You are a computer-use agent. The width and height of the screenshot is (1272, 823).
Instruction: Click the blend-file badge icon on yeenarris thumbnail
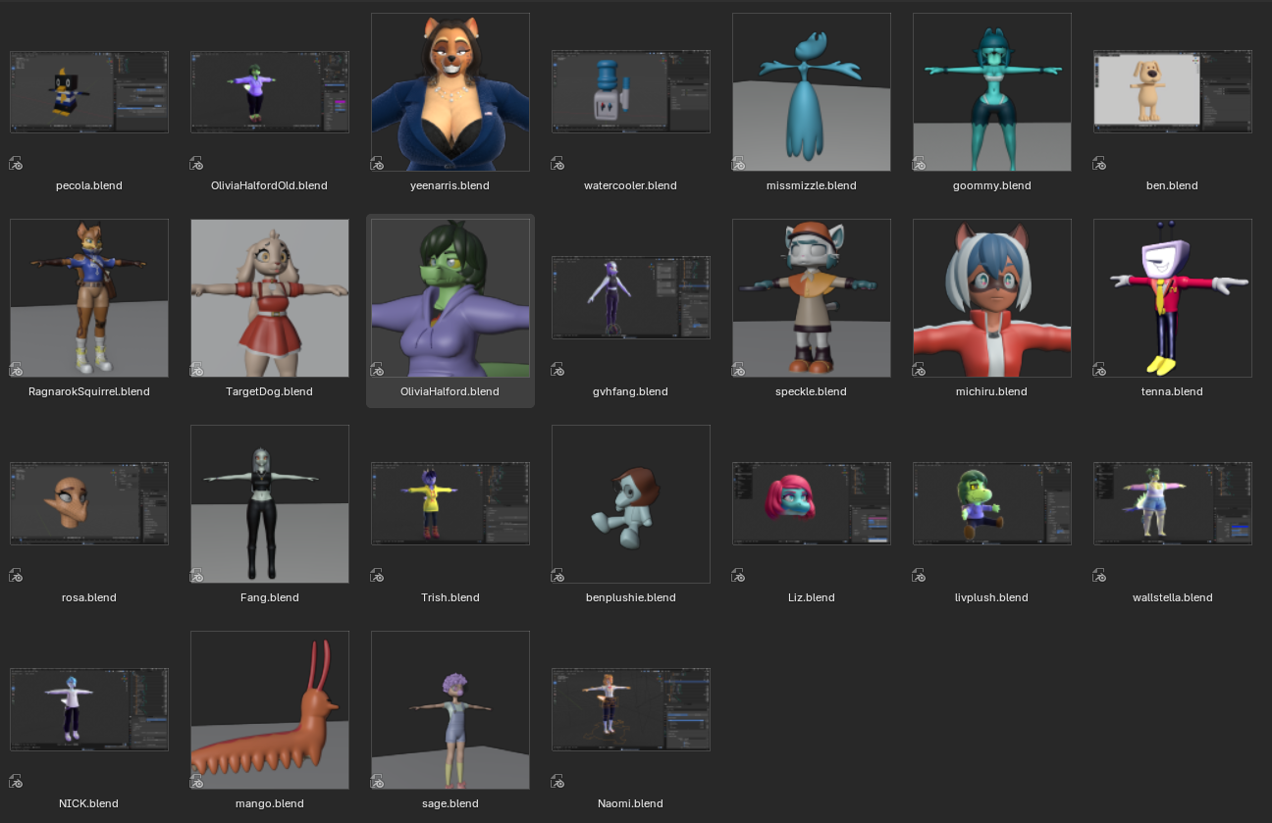pyautogui.click(x=377, y=164)
